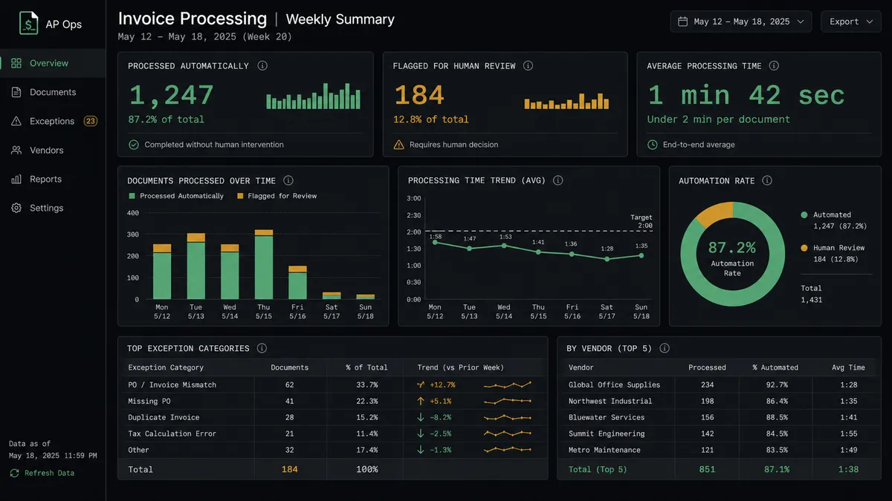Click the AP Ops invoice logo icon
The image size is (892, 501).
point(29,24)
